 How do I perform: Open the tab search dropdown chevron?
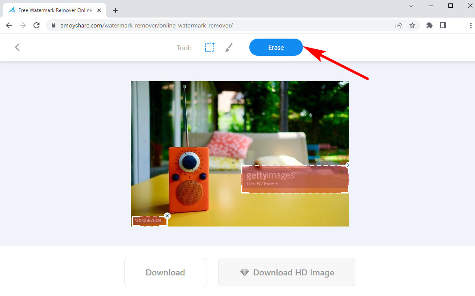411,6
